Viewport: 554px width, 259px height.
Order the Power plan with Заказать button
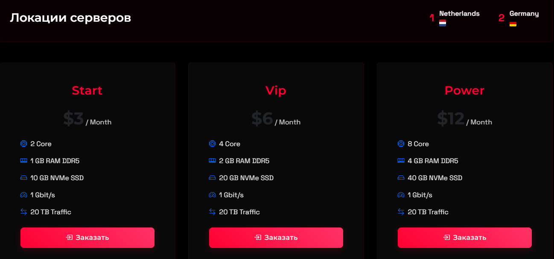465,237
